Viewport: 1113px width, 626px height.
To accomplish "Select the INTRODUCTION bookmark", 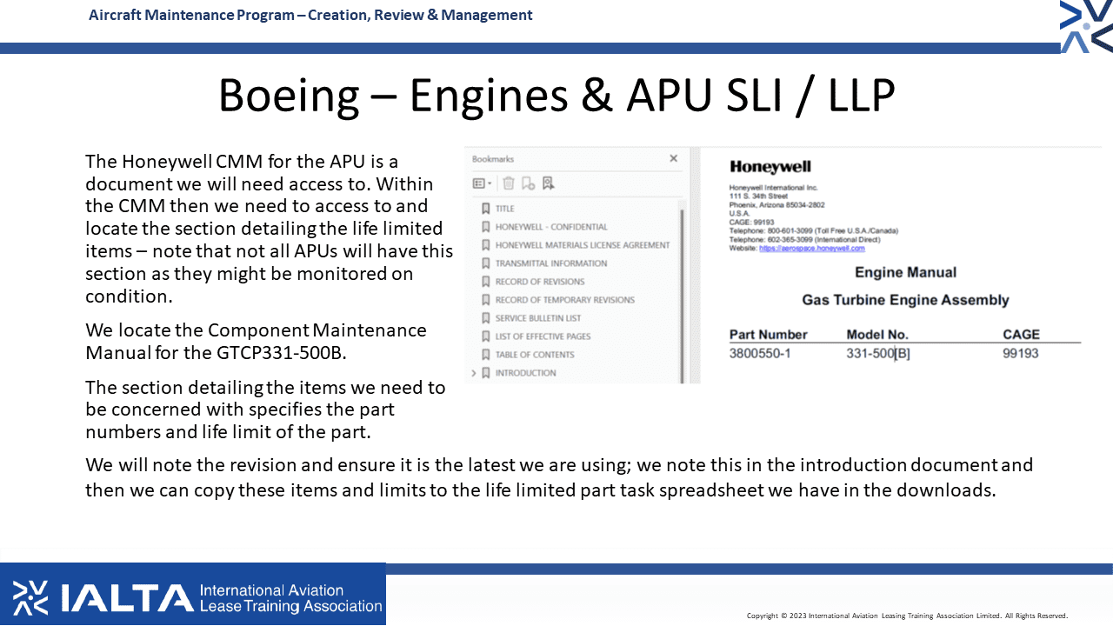I will tap(525, 373).
